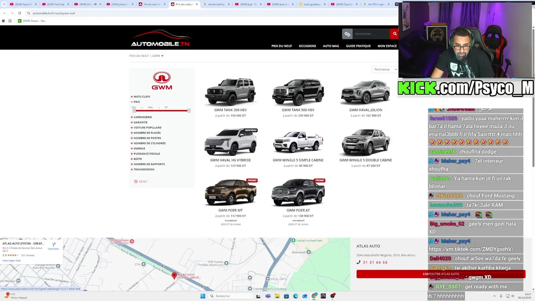Reload the page with the refresh icon
Screen dimensions: 535x301
[x=19, y=13]
